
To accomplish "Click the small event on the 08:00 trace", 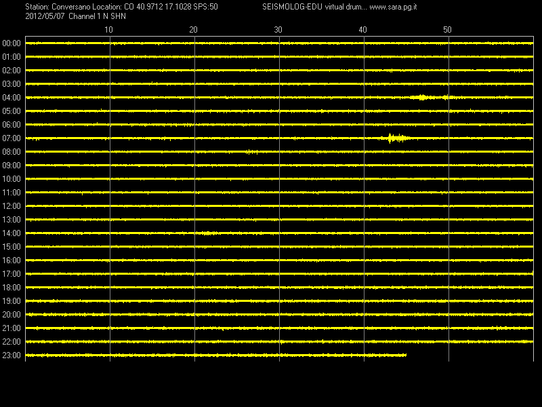I will tap(252, 152).
